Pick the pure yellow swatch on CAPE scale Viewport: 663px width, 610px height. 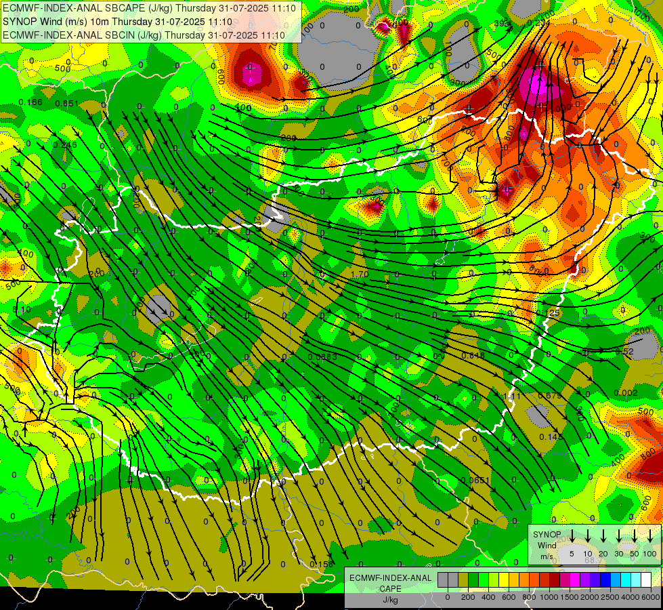point(504,579)
